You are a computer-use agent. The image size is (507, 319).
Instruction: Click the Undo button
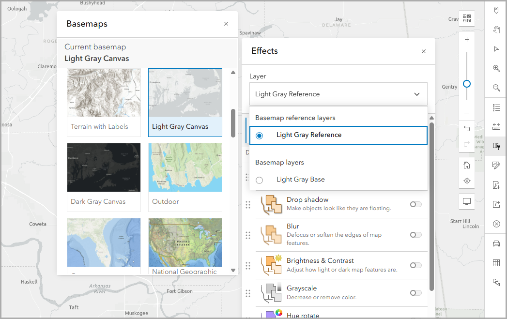(x=466, y=128)
